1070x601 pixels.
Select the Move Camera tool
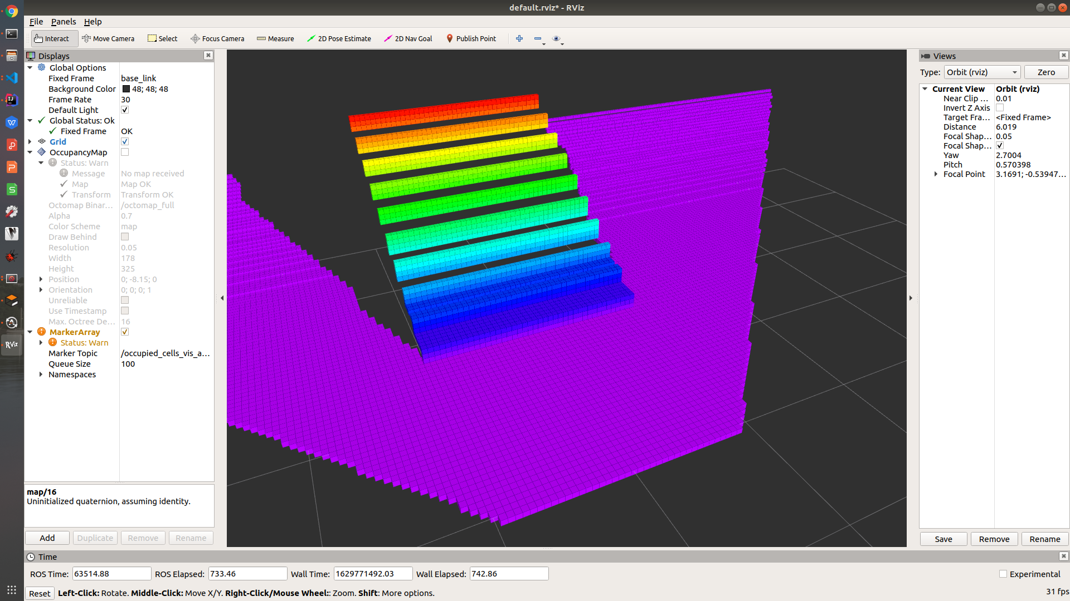point(108,38)
